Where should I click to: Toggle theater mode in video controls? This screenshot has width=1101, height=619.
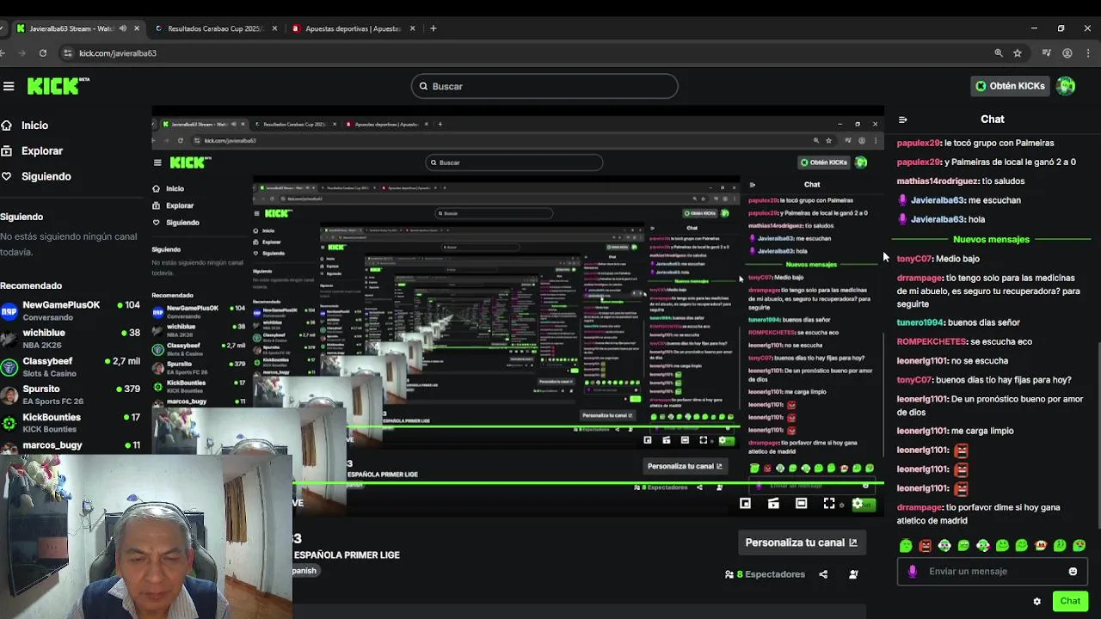(801, 504)
